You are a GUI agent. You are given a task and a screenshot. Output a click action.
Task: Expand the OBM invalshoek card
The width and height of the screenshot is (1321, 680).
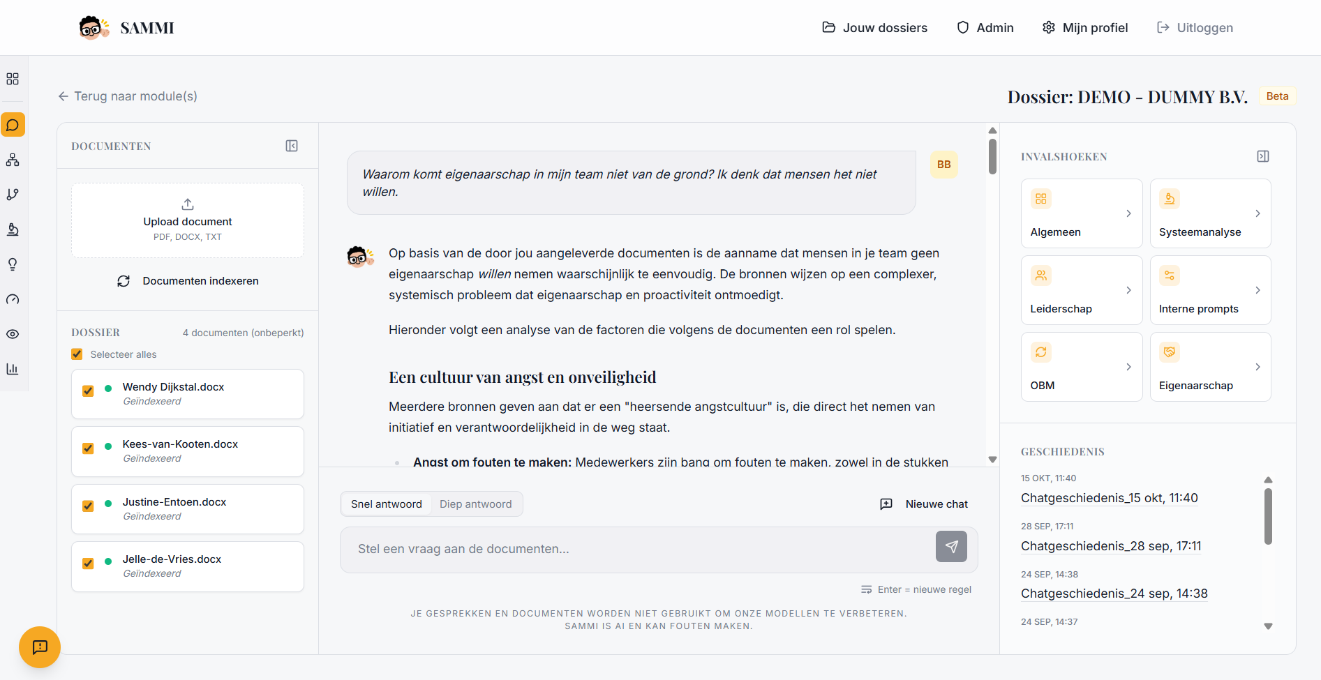tap(1082, 367)
